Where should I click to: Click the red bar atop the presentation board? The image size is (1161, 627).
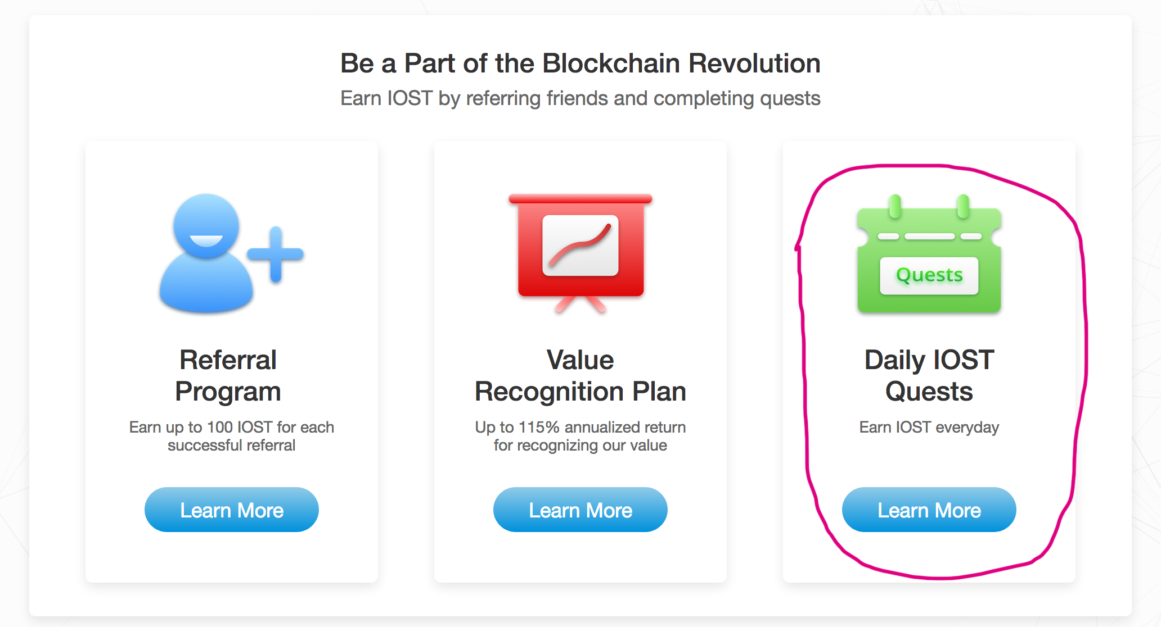point(580,198)
